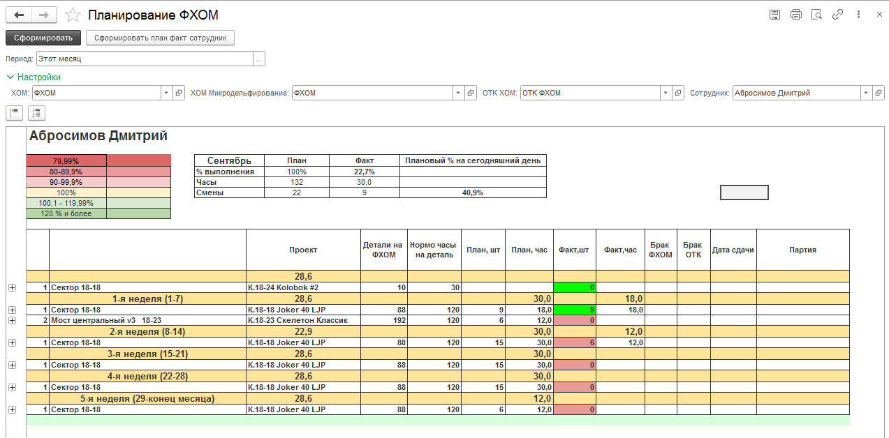Screen dimensions: 889x438
Task: Click the collapse all groups icon
Action: coord(15,112)
